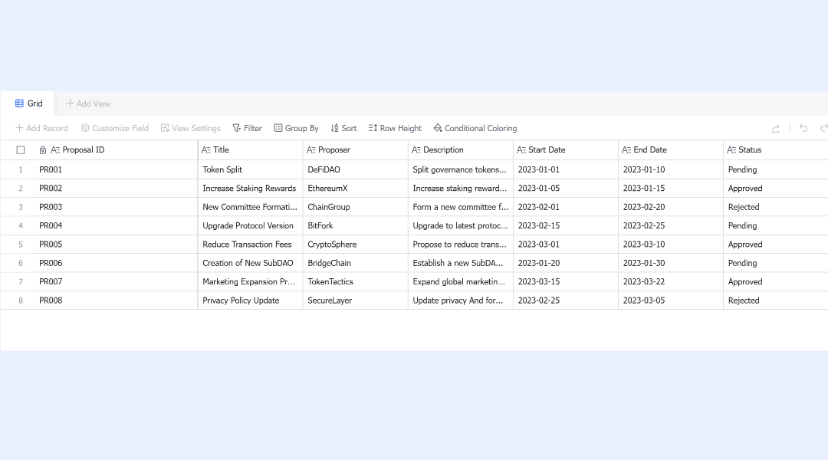
Task: Click the ChainGroup proposer cell
Action: 356,207
